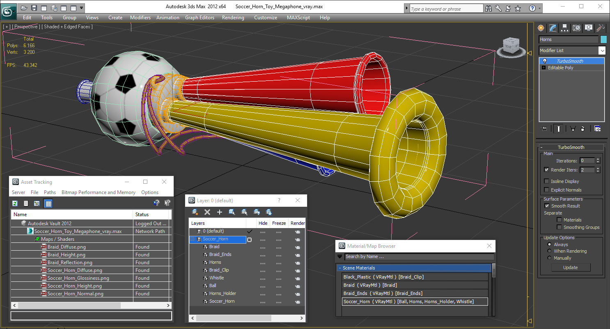The height and width of the screenshot is (329, 610).
Task: Click the ViewCube in viewport
Action: tap(511, 47)
